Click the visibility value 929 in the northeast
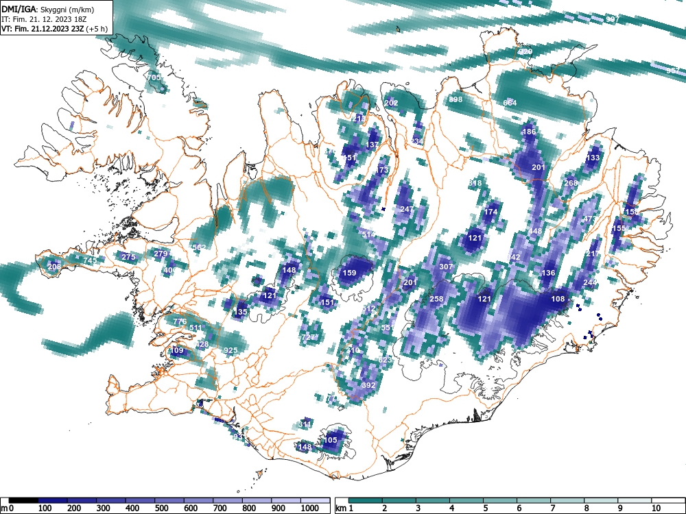Screen dimensions: 686x514 coord(525,51)
